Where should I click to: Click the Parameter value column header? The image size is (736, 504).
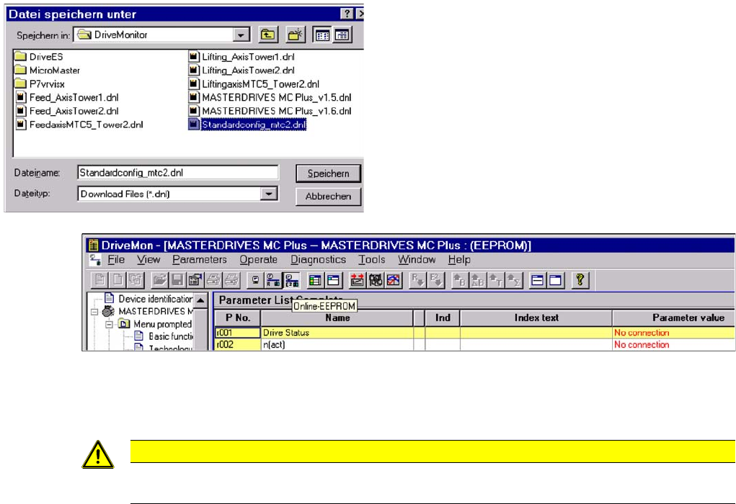(x=674, y=318)
